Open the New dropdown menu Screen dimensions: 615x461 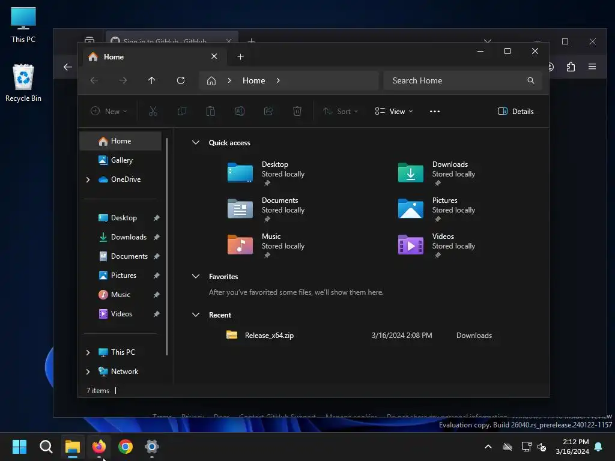tap(109, 111)
